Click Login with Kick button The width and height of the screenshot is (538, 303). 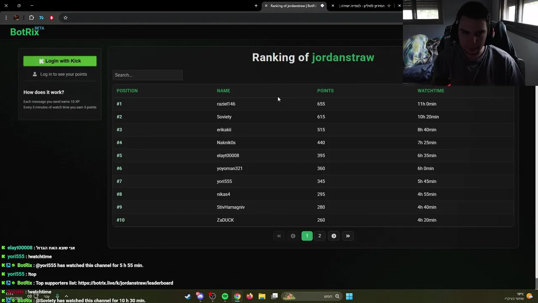point(60,61)
